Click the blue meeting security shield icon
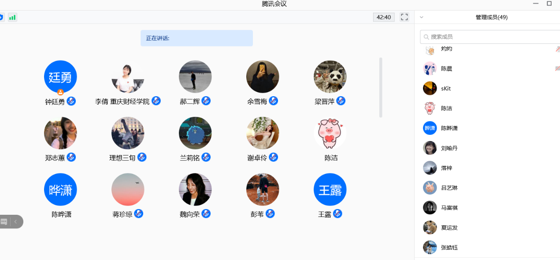The image size is (560, 260). click(1, 18)
